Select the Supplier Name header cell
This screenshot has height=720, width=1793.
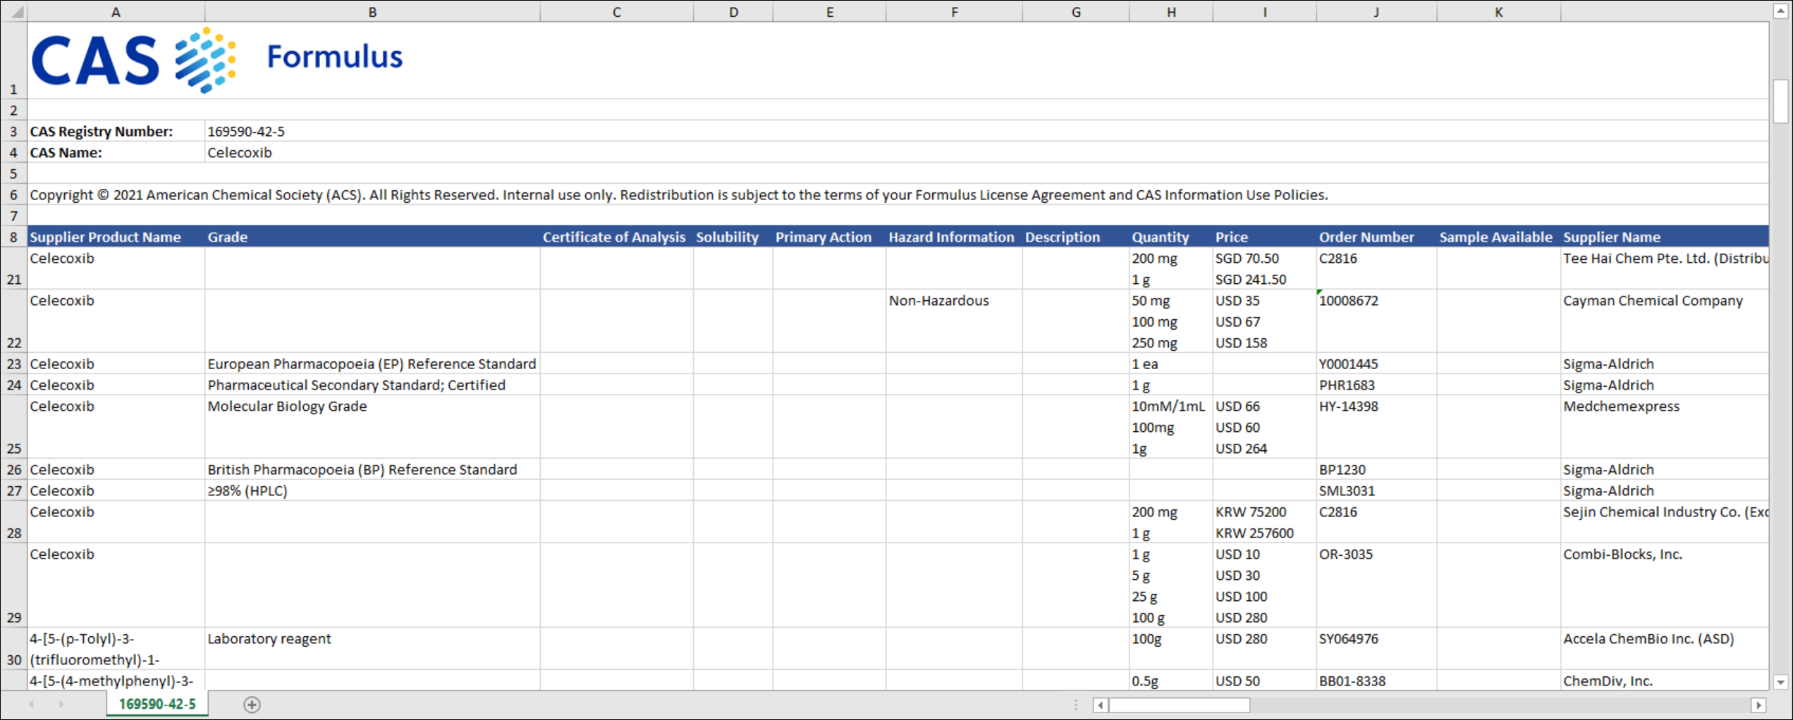[1665, 237]
